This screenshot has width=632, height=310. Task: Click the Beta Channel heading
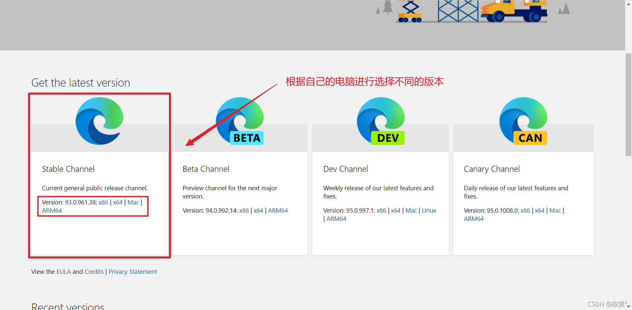point(206,169)
